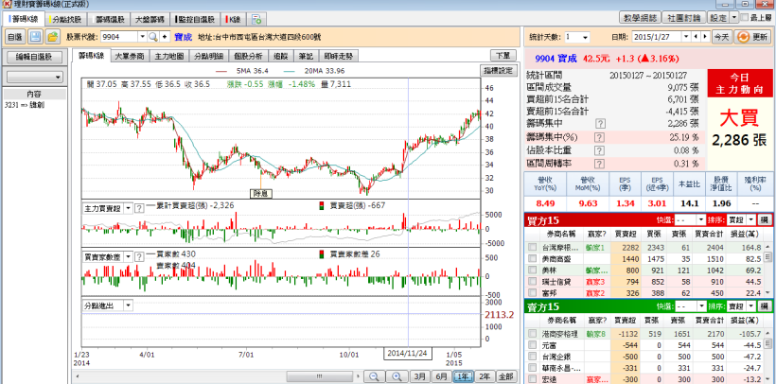Open the date picker dropdown arrow
This screenshot has height=384, width=776.
686,37
